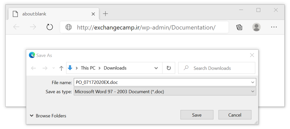Viewport: 290px width, 129px height.
Task: Open the File name dropdown arrow
Action: pos(253,83)
